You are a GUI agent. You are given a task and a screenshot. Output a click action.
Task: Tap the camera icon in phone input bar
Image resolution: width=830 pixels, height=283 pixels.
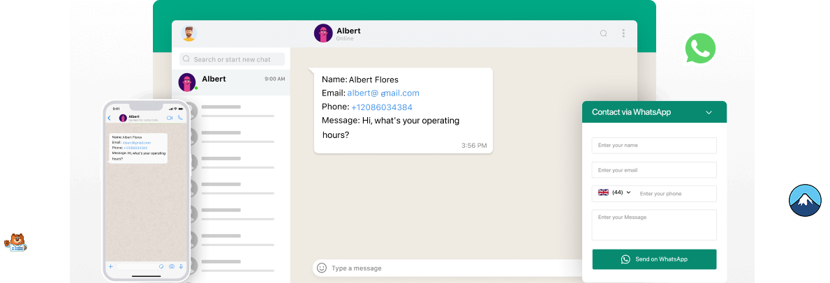point(172,266)
